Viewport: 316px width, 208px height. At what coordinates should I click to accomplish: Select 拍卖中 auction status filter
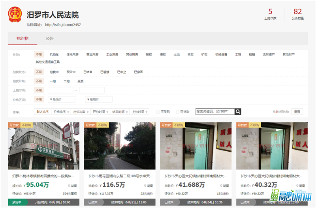(54, 72)
